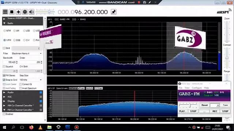234x131 pixels.
Task: Adjust the volume slider in the toolbar
Action: (x=45, y=12)
